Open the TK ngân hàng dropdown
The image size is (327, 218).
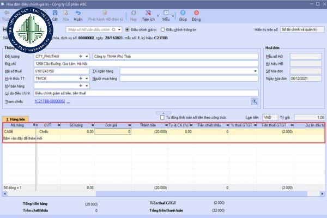255,71
